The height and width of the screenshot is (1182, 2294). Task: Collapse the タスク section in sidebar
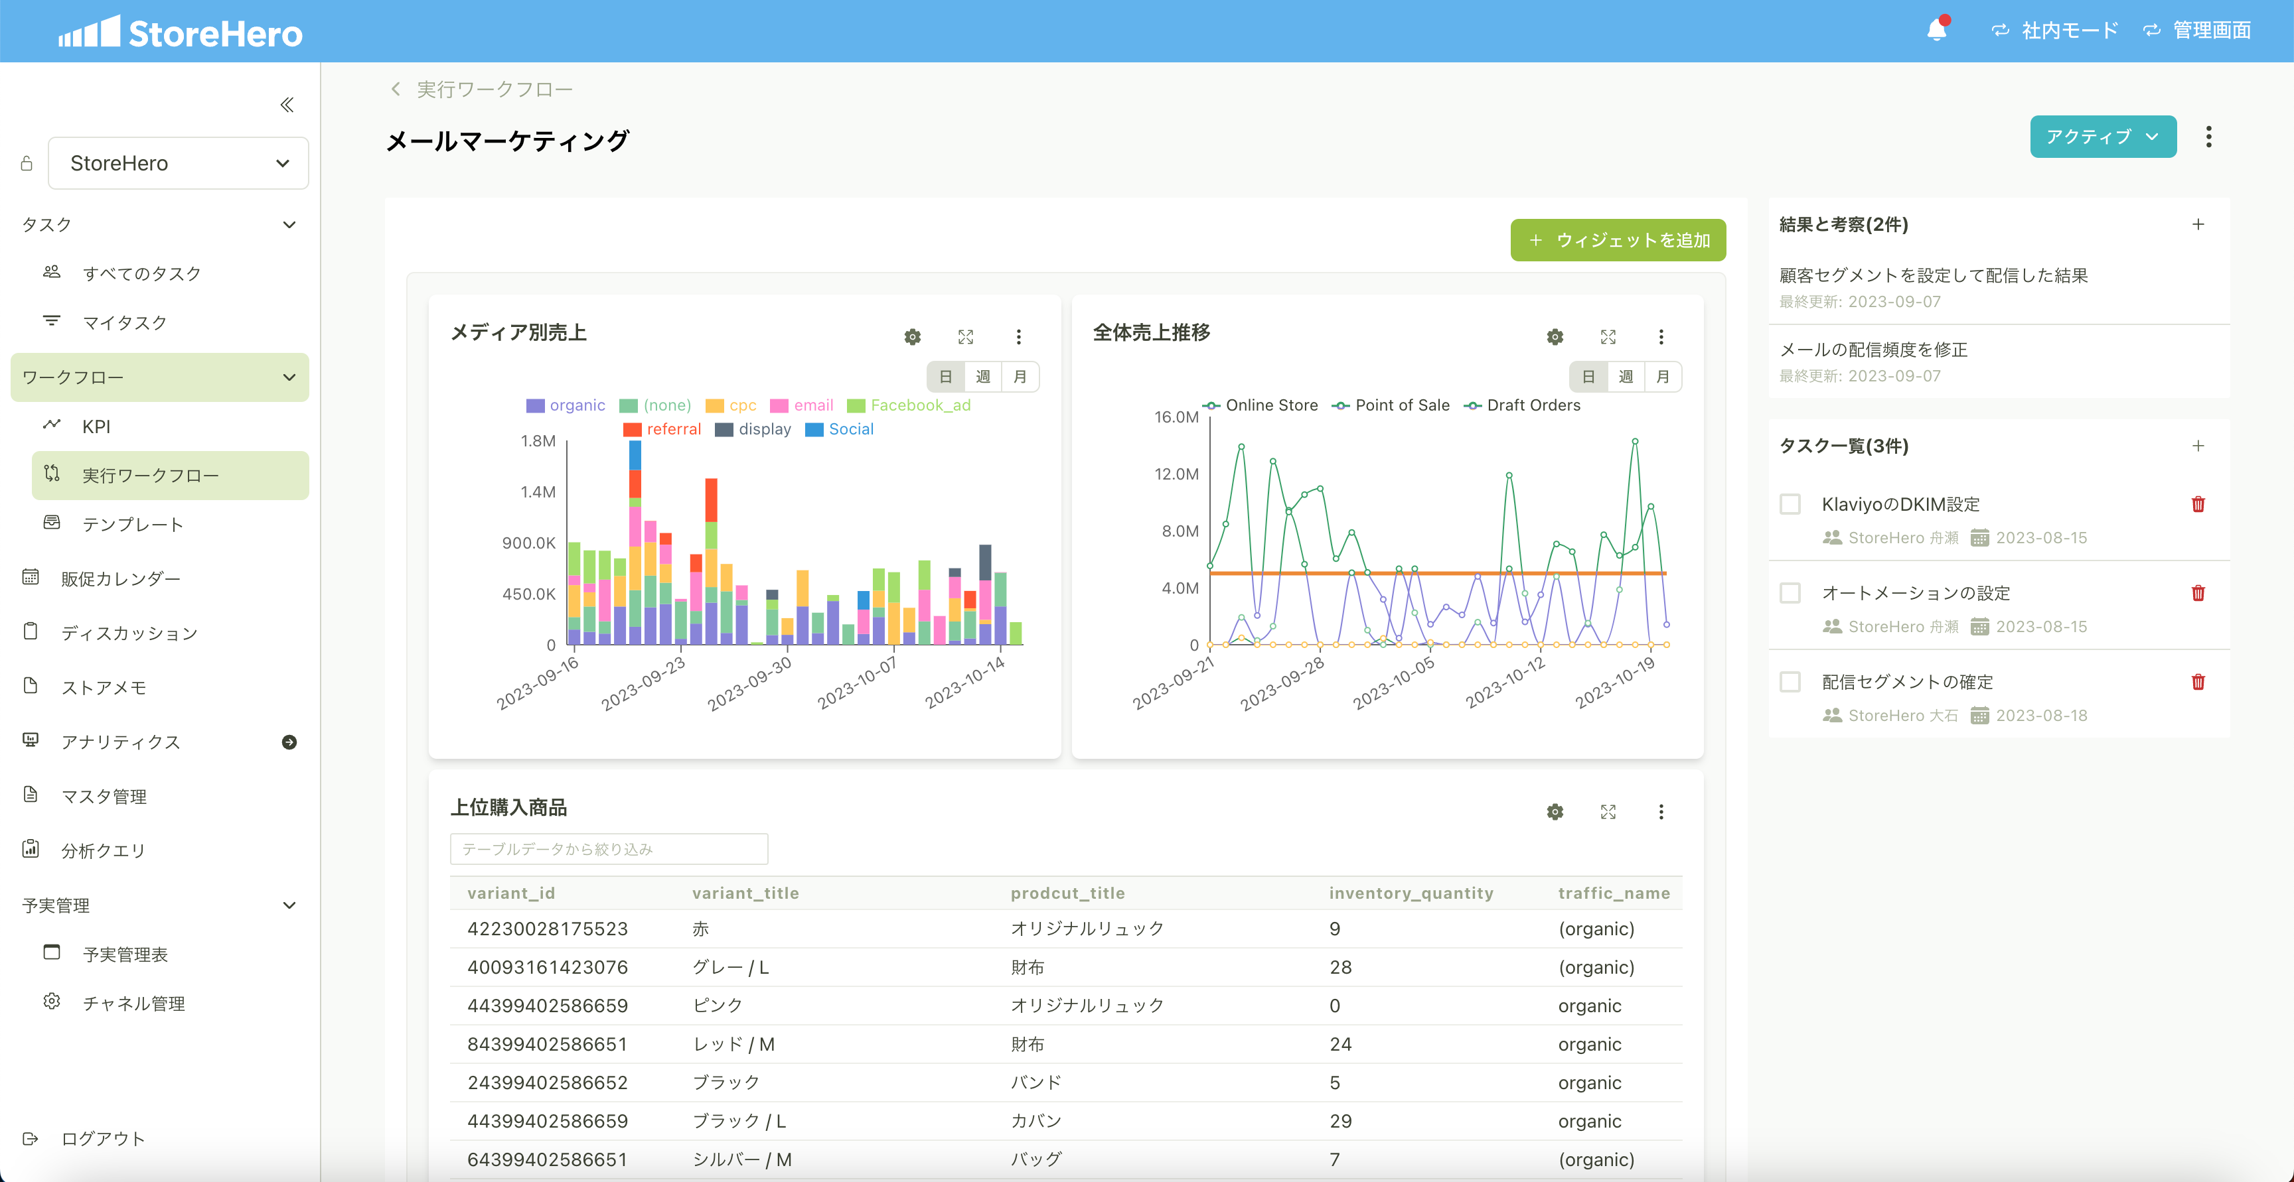[x=289, y=224]
